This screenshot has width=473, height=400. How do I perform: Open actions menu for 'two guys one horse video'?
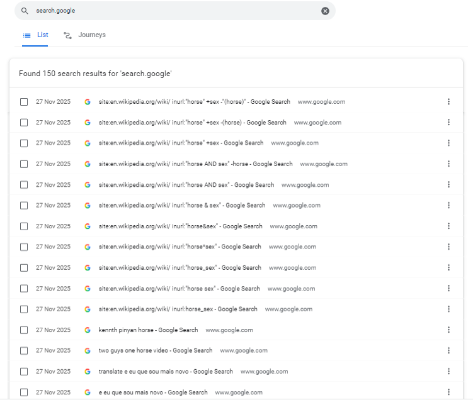448,350
